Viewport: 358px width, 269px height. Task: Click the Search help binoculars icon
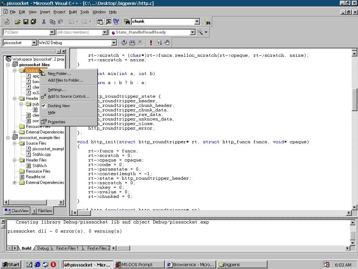point(207,22)
